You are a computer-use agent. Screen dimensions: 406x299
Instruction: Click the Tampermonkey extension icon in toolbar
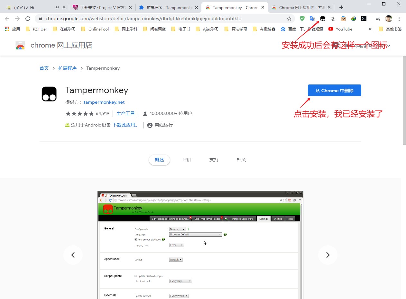coord(323,19)
